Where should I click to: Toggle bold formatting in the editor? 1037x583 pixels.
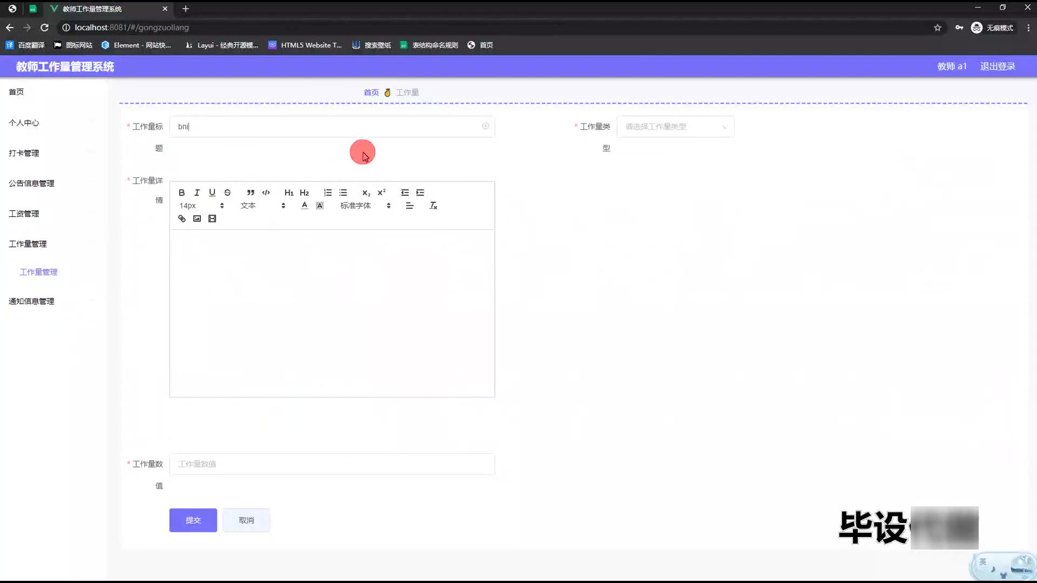[x=181, y=193]
